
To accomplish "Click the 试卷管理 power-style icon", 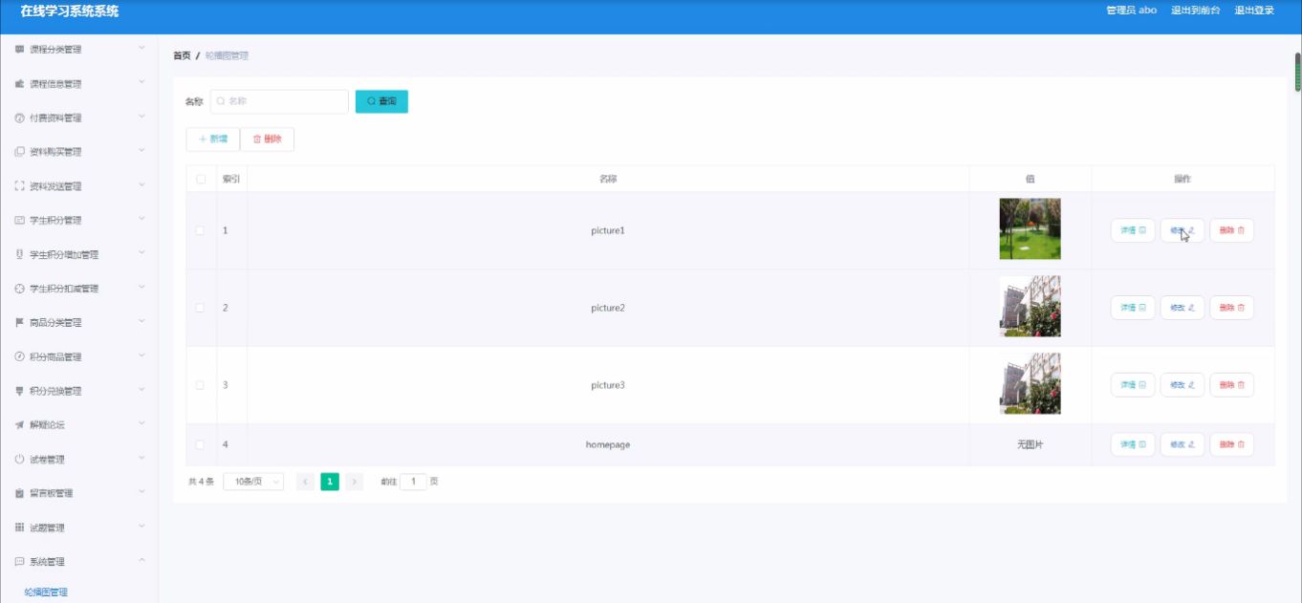I will [19, 459].
